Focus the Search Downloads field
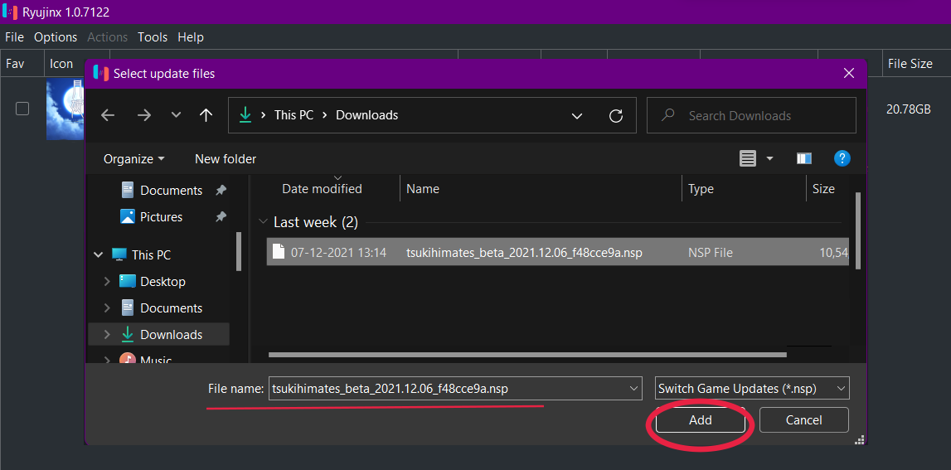Viewport: 951px width, 470px height. pyautogui.click(x=751, y=115)
